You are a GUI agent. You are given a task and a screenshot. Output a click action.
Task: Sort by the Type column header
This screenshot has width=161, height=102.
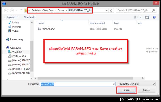[x=116, y=23]
